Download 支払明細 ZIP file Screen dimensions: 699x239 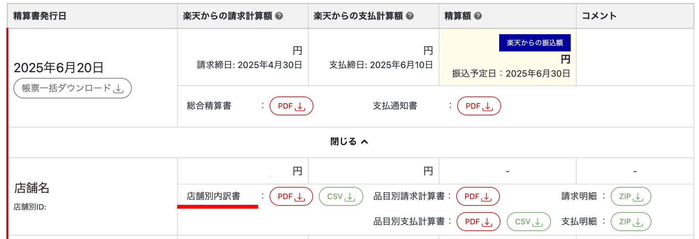pyautogui.click(x=631, y=222)
